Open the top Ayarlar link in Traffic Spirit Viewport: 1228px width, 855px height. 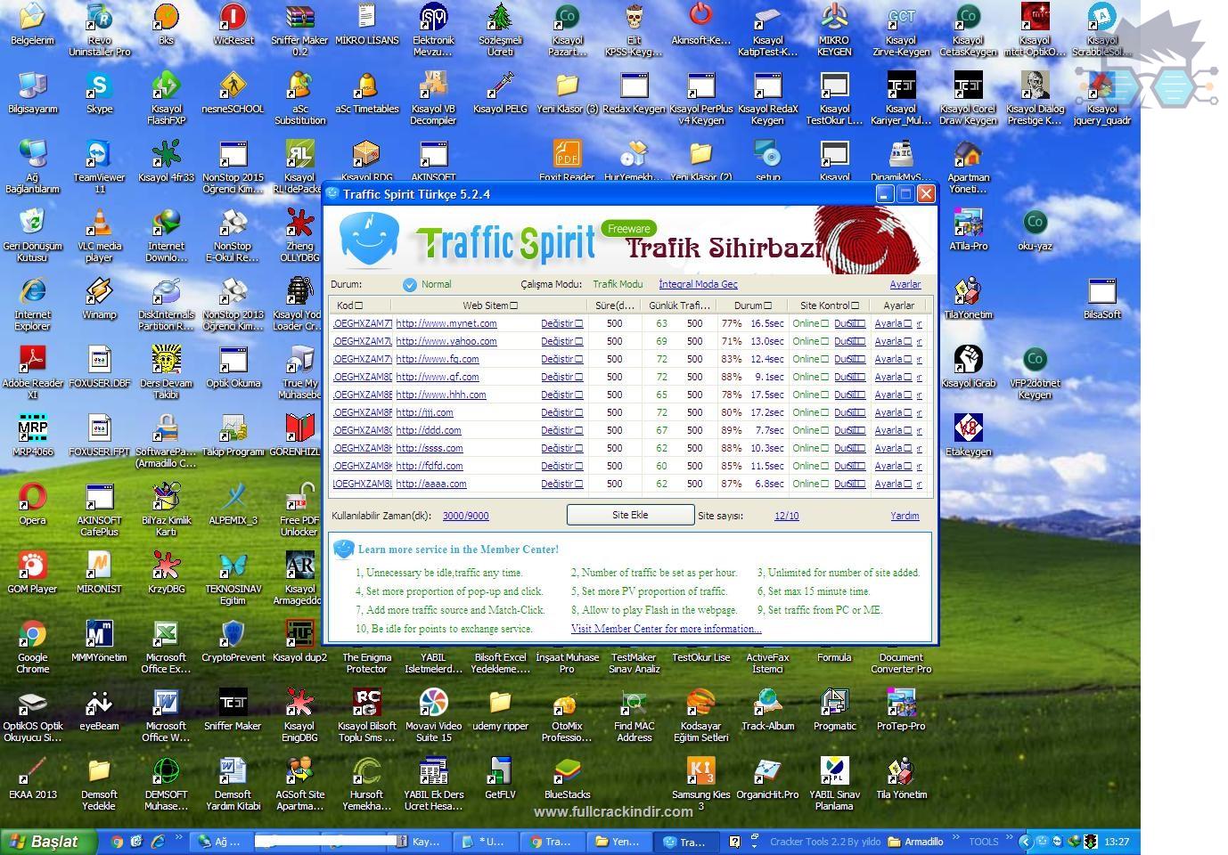click(x=905, y=284)
